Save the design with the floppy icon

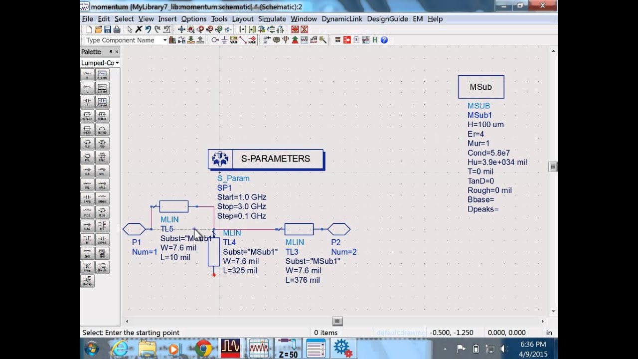click(x=108, y=29)
